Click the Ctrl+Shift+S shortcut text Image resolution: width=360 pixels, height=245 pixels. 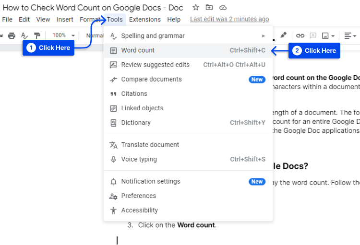[x=248, y=160]
